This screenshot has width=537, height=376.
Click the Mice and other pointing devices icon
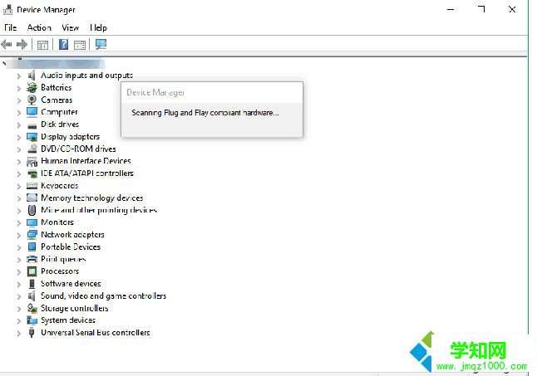[32, 210]
